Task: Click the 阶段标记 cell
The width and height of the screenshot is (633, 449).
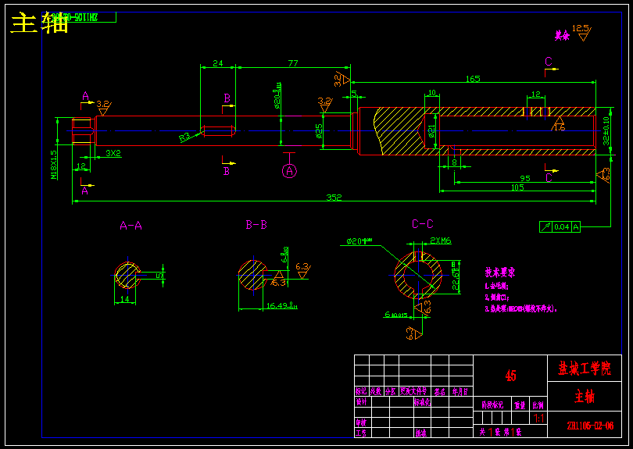Action: click(x=492, y=404)
